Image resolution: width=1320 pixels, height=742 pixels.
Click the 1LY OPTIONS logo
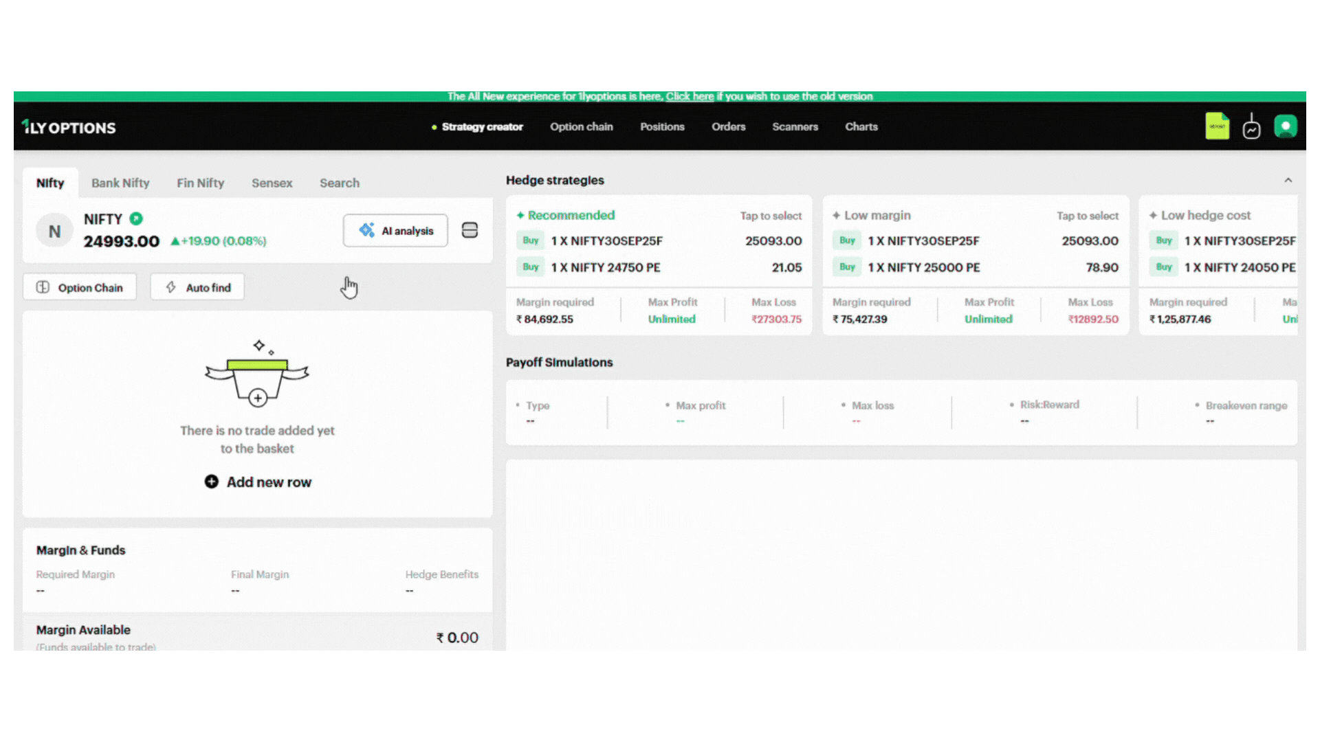(x=69, y=127)
